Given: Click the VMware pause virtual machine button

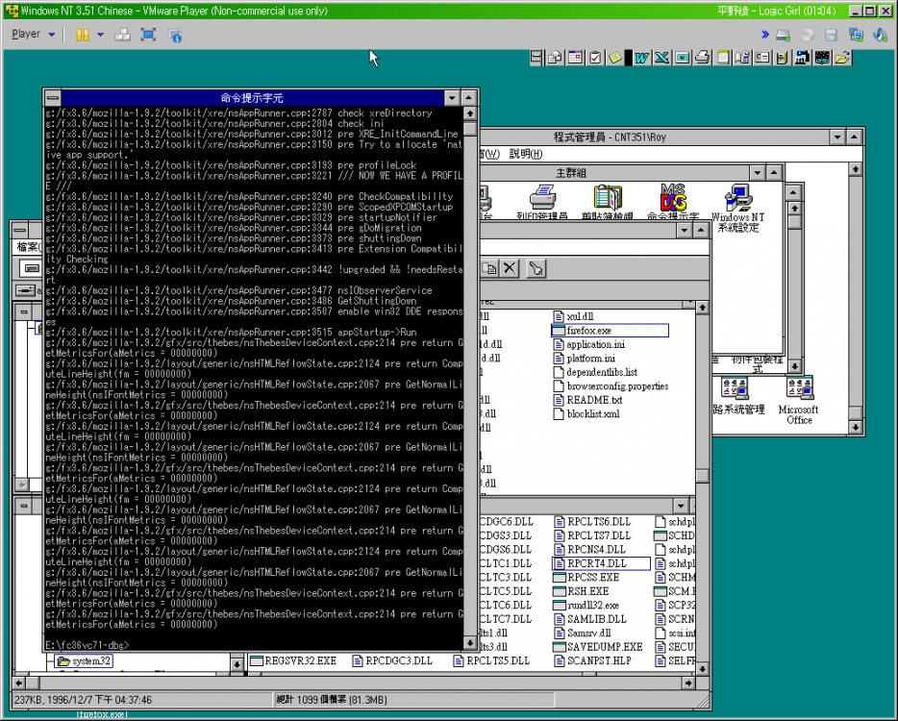Looking at the screenshot, I should 83,35.
